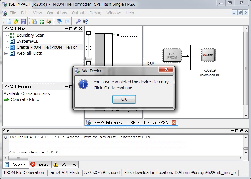This screenshot has height=179, width=251.
Task: Click the zoom slider handle
Action: pyautogui.click(x=88, y=59)
